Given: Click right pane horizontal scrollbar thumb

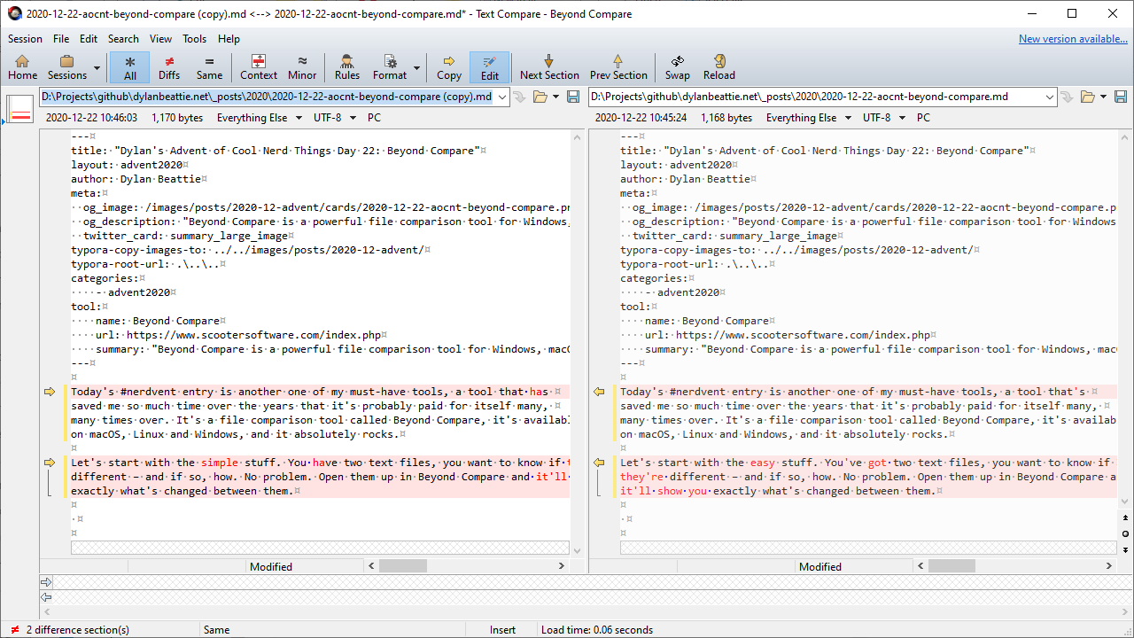Looking at the screenshot, I should 951,566.
